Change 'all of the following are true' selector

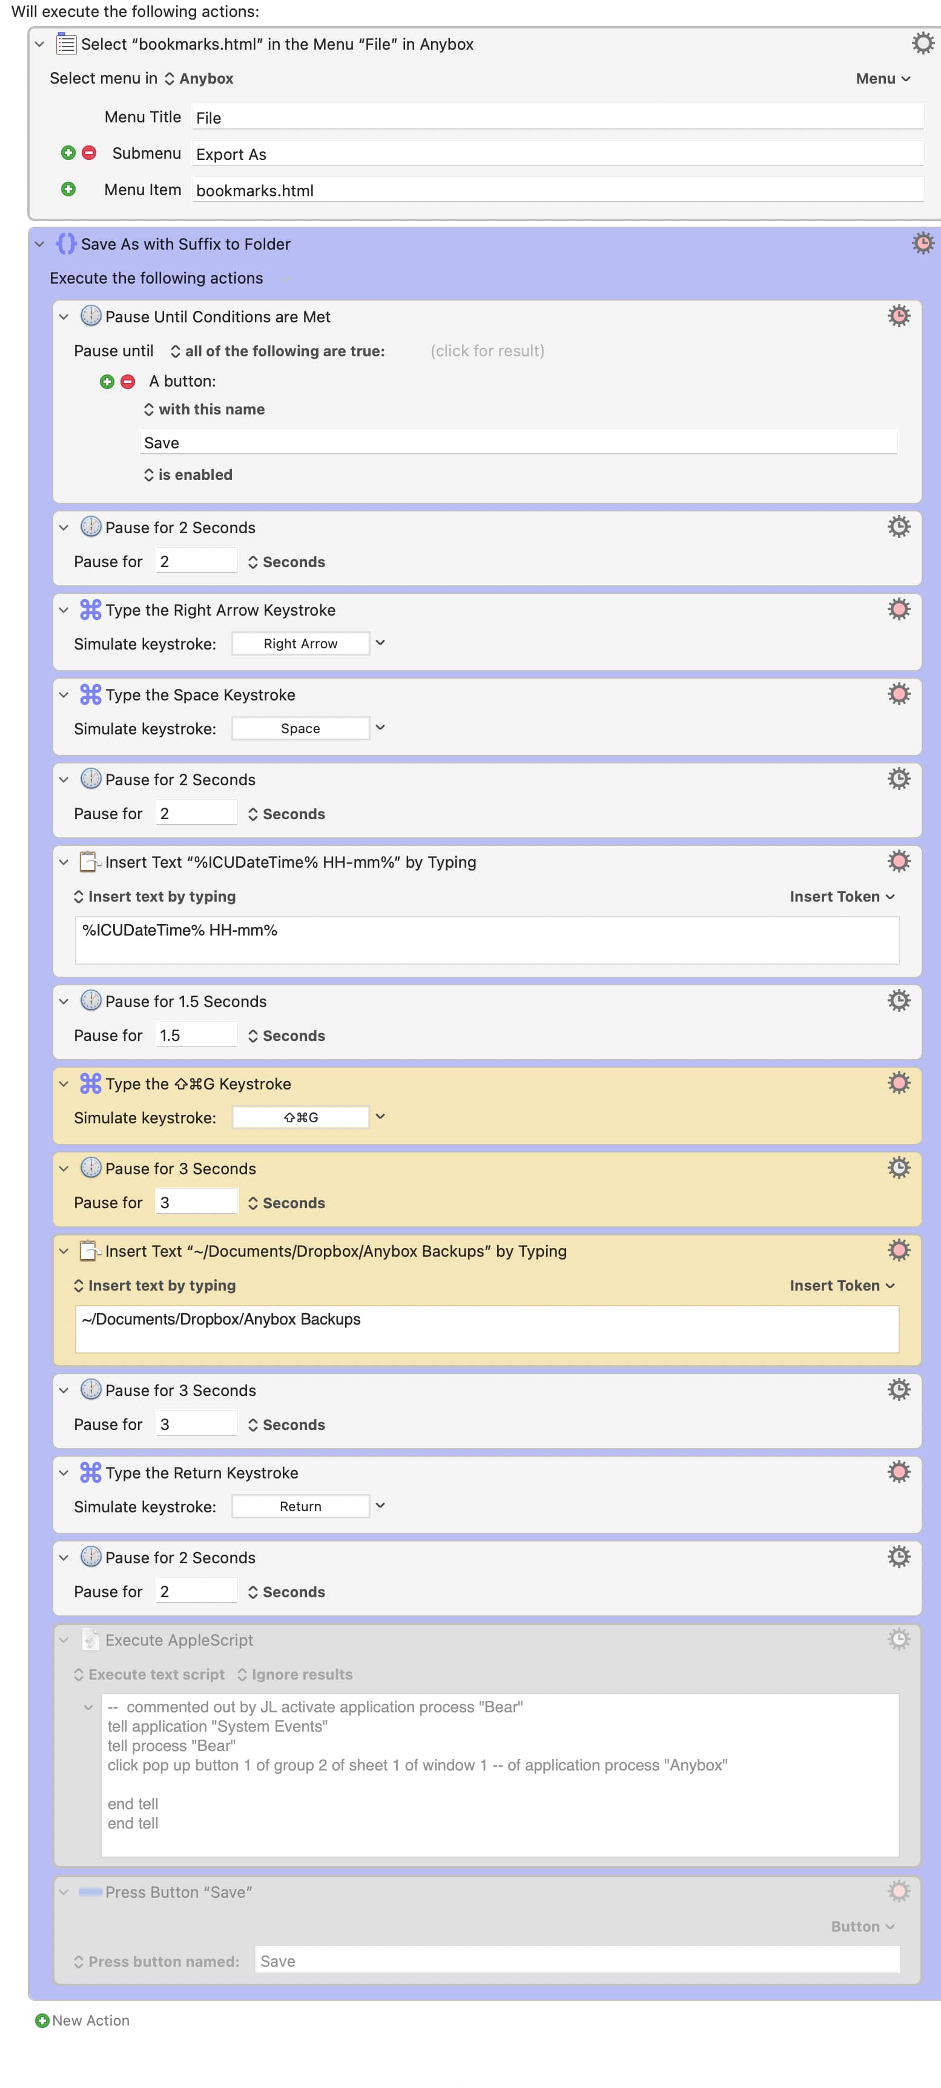point(277,351)
